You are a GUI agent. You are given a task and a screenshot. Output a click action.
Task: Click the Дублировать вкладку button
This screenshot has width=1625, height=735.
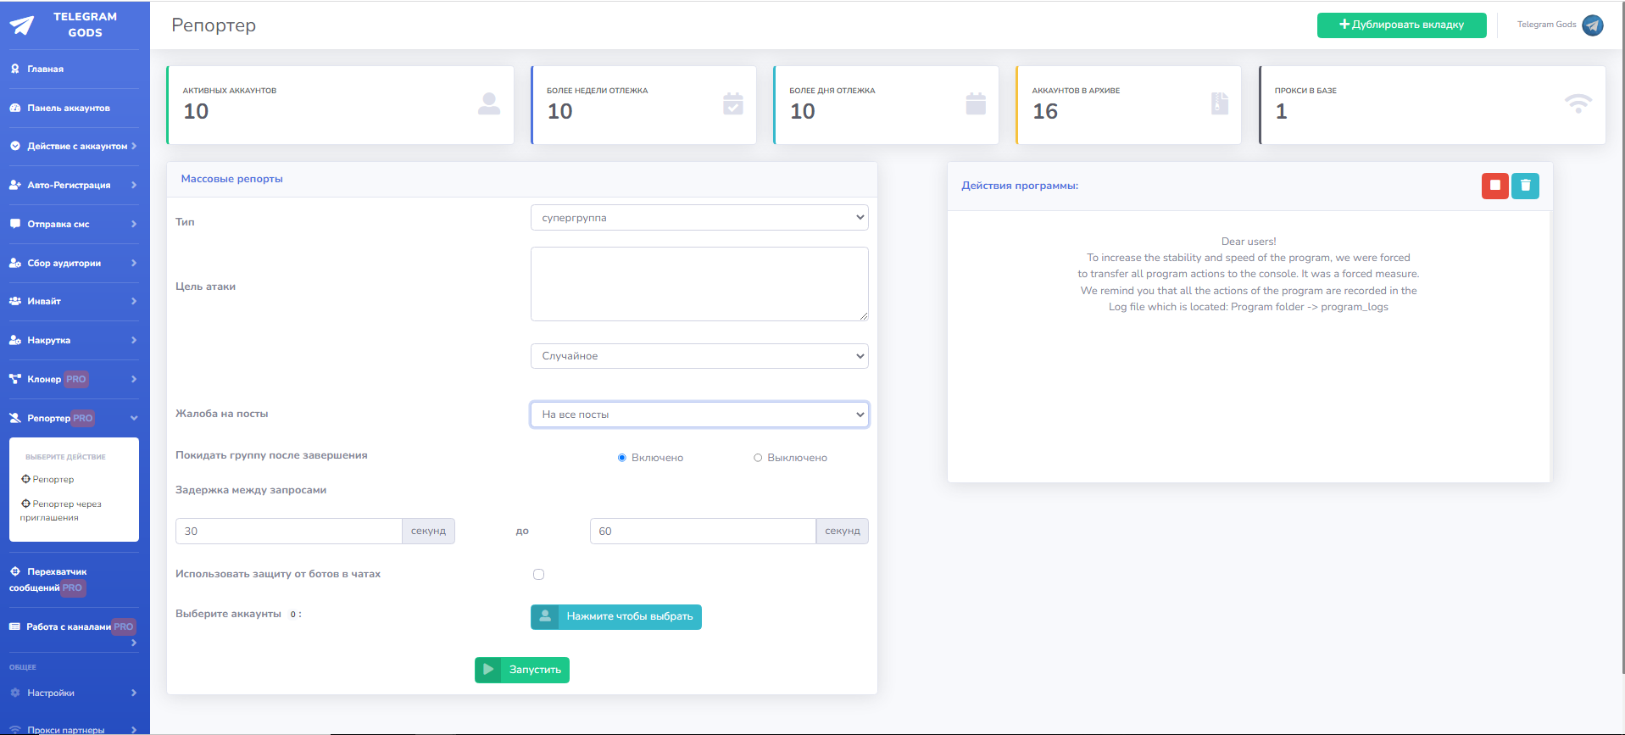tap(1401, 25)
